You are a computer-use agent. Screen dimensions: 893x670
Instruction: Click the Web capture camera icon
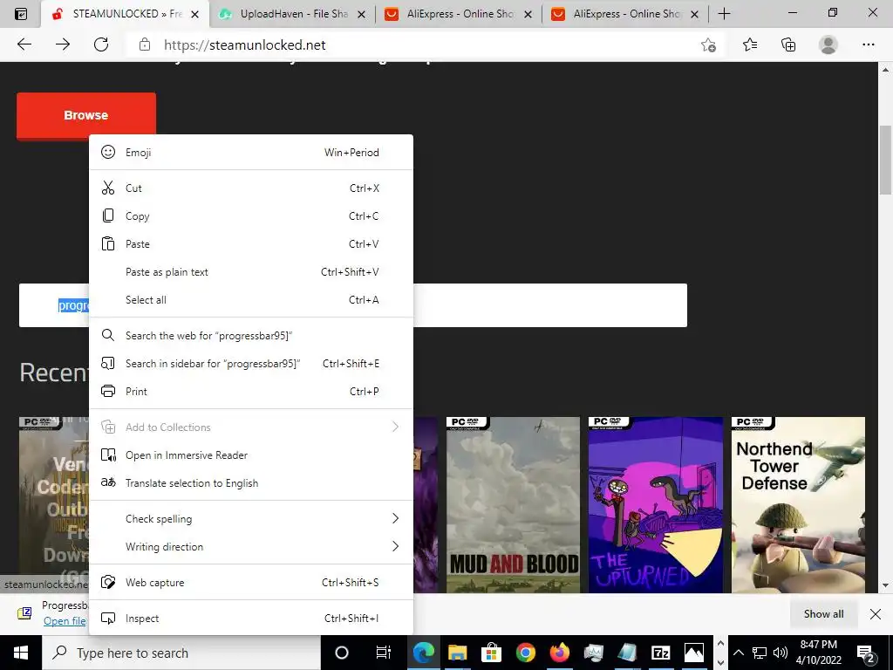[108, 582]
